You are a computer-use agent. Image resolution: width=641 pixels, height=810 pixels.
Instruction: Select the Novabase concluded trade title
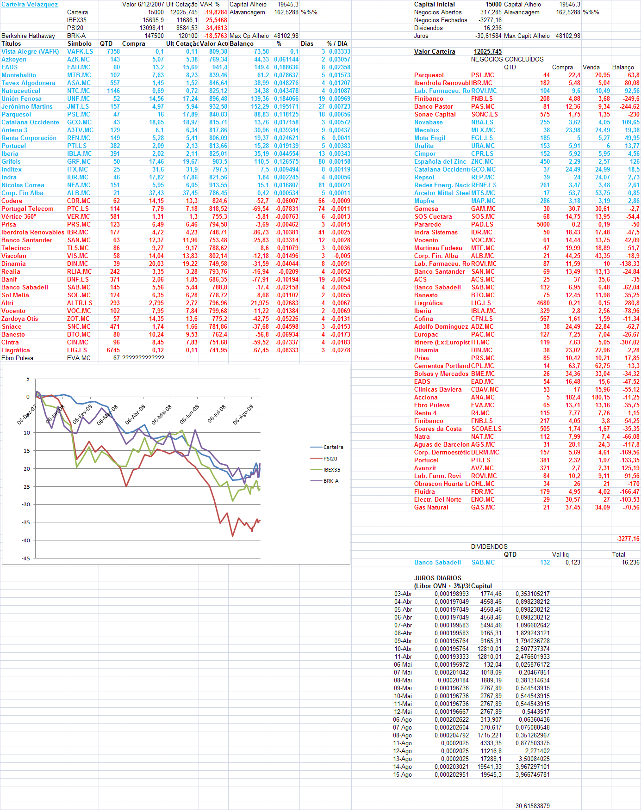coord(428,123)
